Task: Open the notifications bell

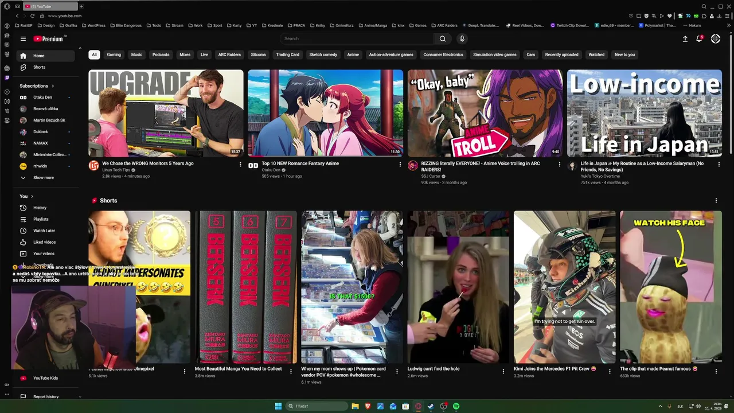Action: [699, 38]
